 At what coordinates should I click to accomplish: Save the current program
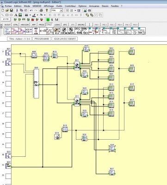(11, 10)
